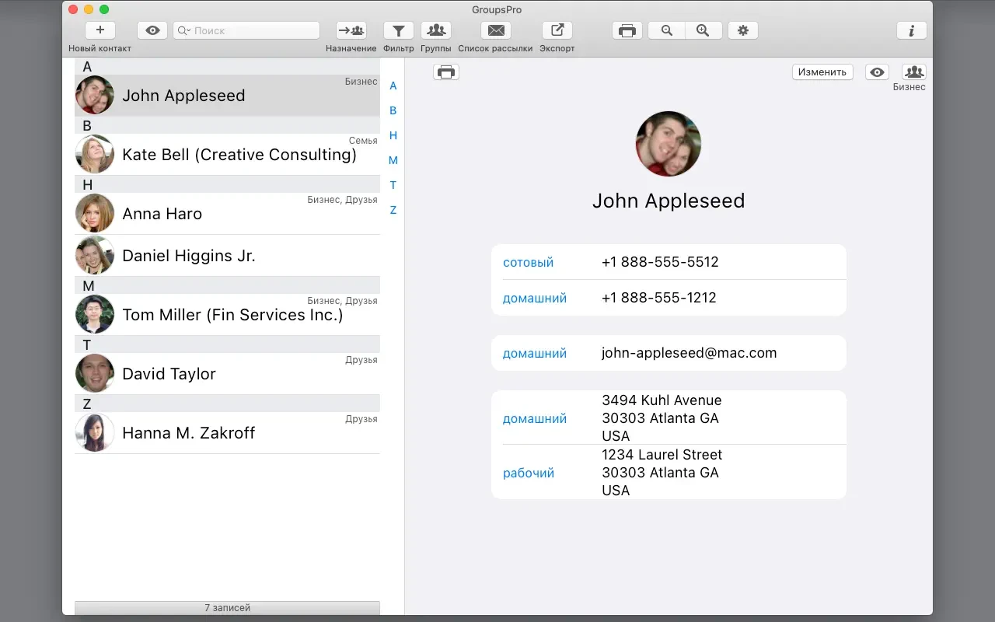
Task: Open the Список рассылки envelope icon
Action: coord(495,30)
